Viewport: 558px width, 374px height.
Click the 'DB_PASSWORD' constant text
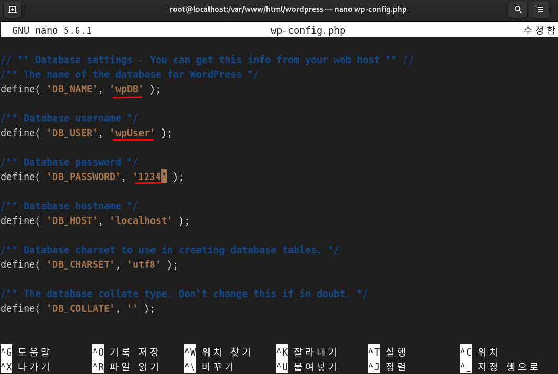tap(83, 177)
